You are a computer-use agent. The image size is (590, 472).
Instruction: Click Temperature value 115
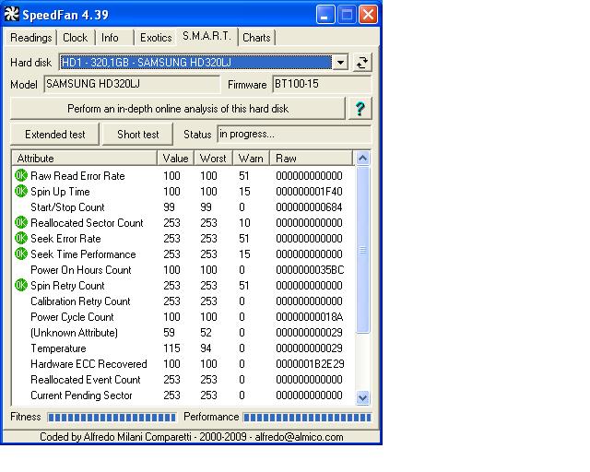[171, 348]
